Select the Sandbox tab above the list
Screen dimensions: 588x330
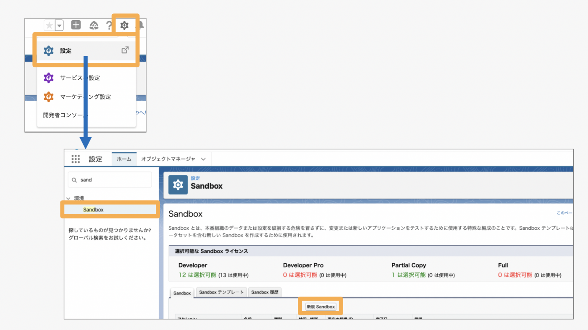click(x=182, y=293)
